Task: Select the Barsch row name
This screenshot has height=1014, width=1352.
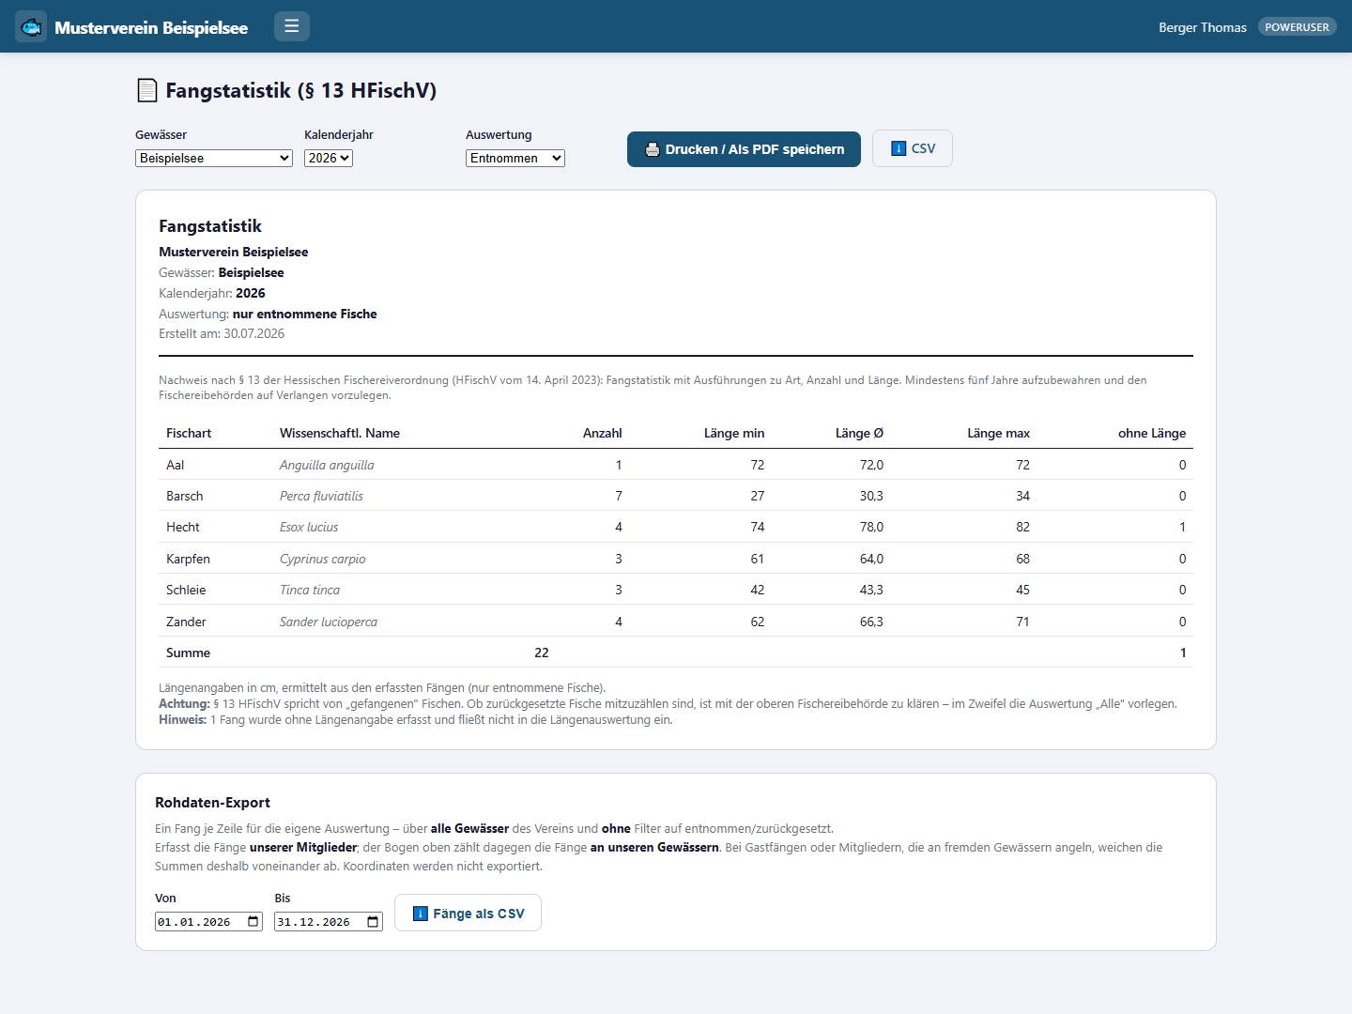Action: click(x=185, y=496)
